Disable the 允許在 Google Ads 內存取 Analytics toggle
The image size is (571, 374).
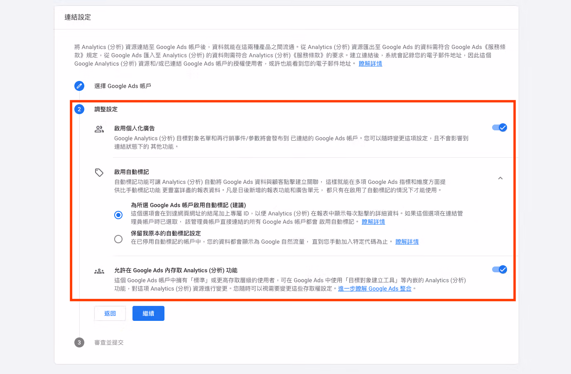pyautogui.click(x=500, y=269)
